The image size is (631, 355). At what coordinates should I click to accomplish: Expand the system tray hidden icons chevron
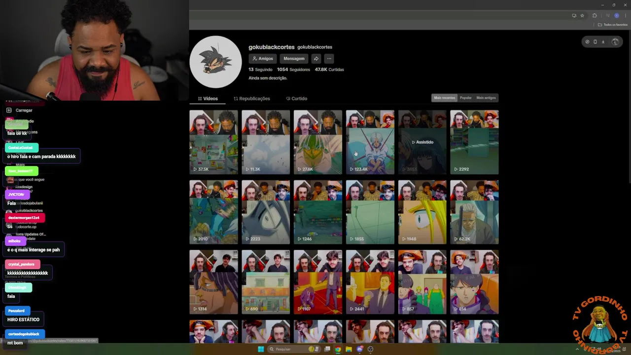(x=577, y=350)
